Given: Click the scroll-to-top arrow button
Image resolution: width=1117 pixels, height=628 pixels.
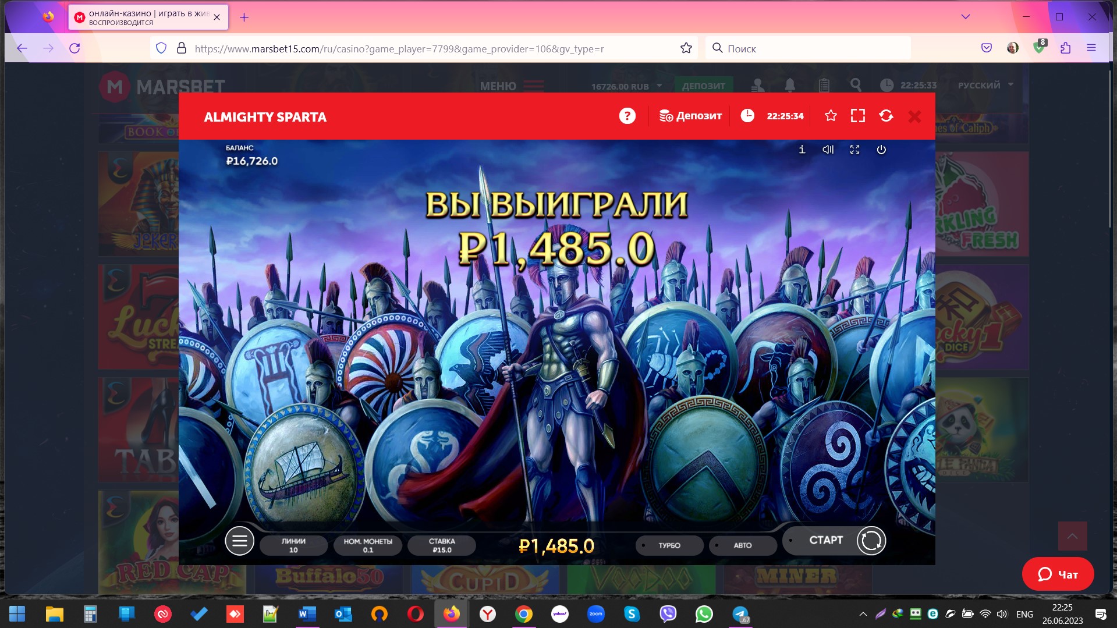Looking at the screenshot, I should click(x=1072, y=536).
